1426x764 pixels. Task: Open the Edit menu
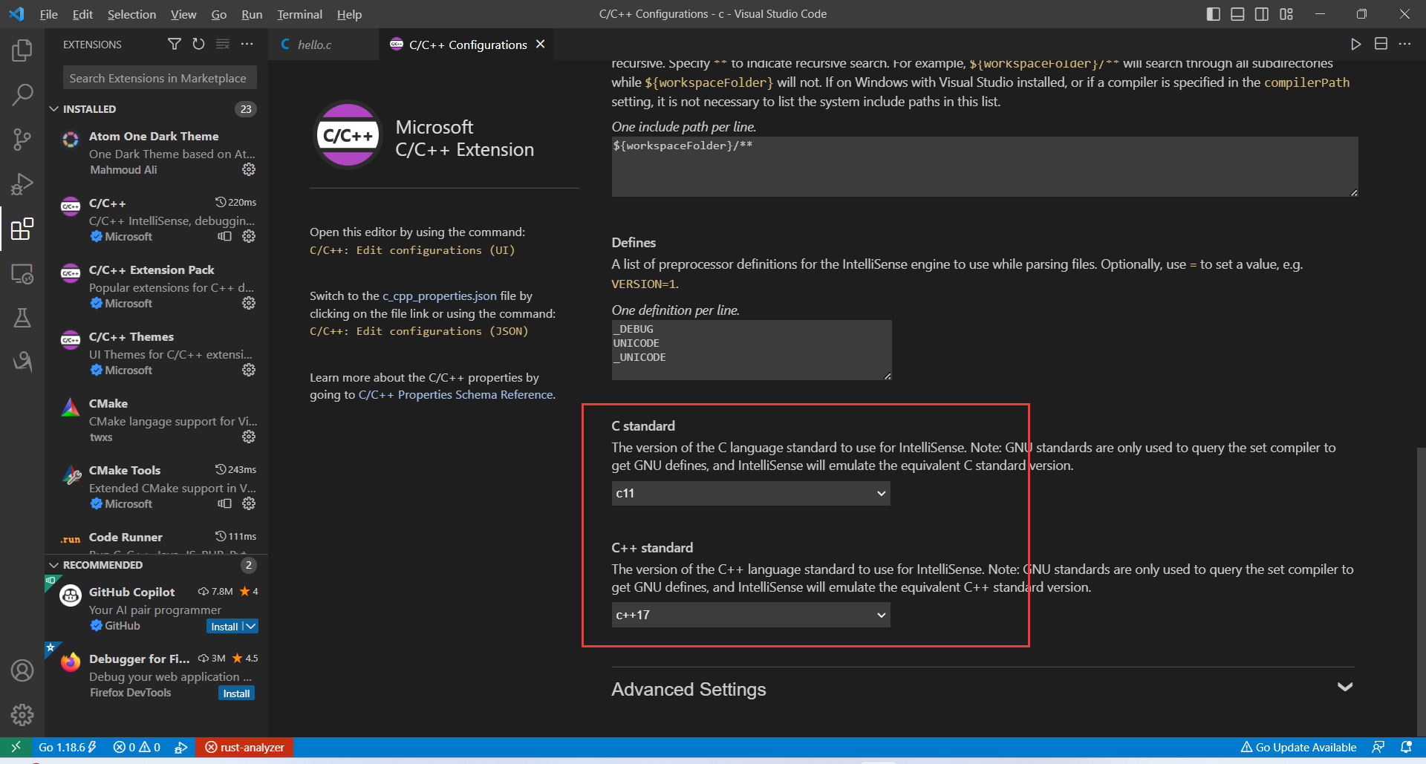tap(82, 14)
